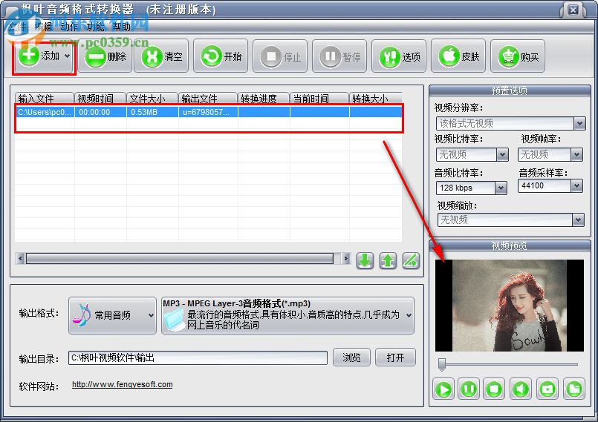Click the Delete (删除) toolbar button
598x422 pixels.
tap(105, 56)
